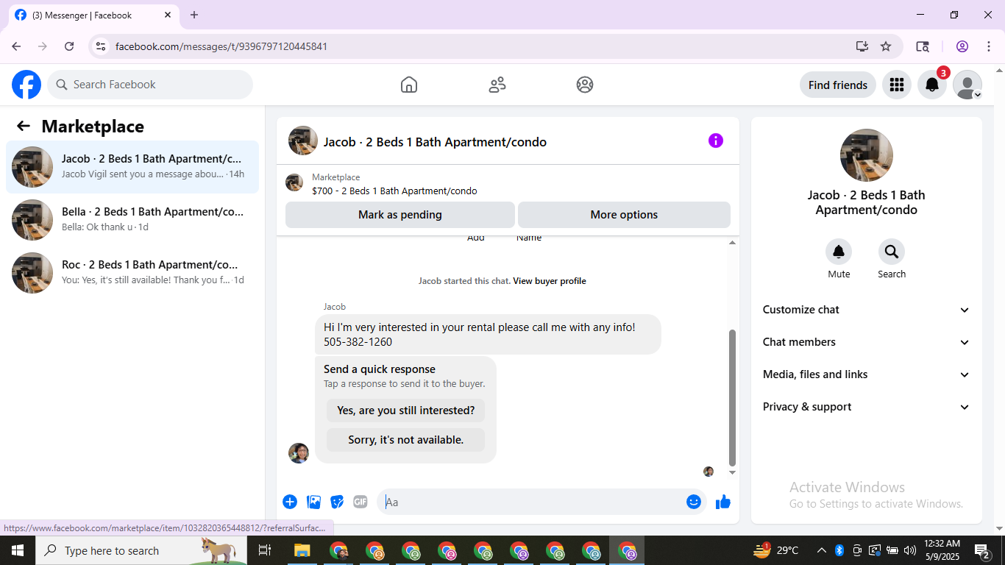This screenshot has height=565, width=1005.
Task: Open Jacob's conversation in the list
Action: click(132, 167)
